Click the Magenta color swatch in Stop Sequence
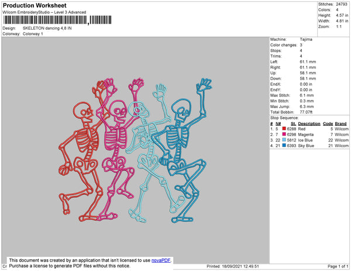This screenshot has height=271, width=351. click(x=284, y=134)
